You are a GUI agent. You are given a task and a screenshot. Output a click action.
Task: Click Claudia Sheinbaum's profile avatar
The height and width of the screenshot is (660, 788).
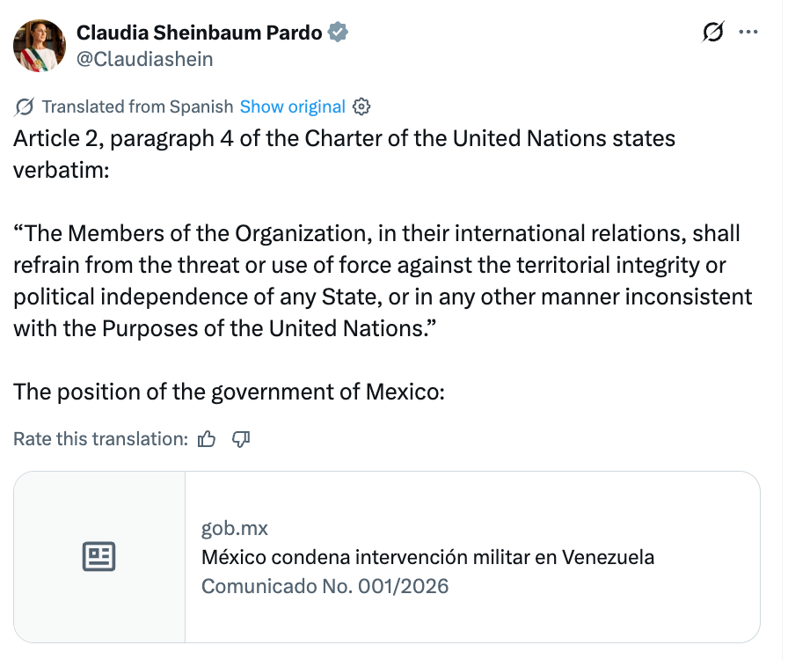[x=39, y=44]
